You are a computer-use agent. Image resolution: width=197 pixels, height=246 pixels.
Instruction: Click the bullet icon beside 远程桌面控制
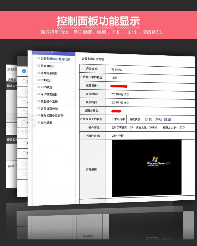tap(39, 108)
